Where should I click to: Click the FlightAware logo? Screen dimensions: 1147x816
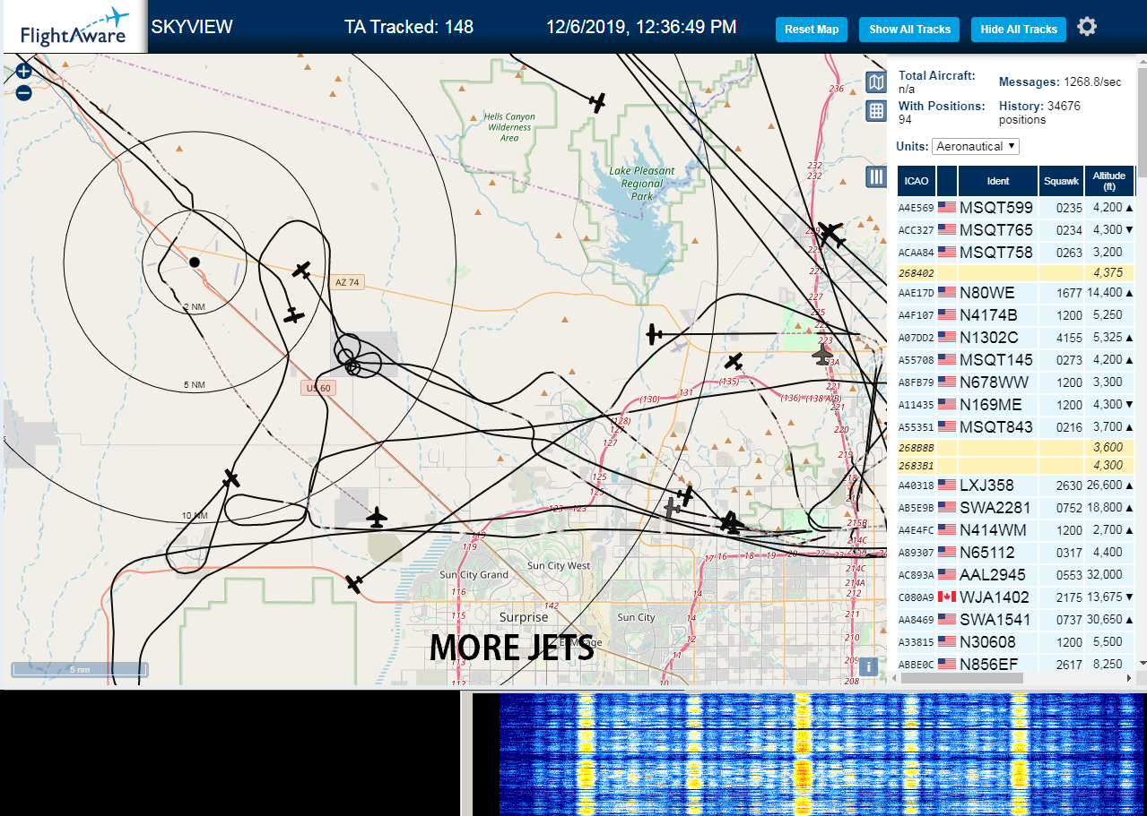tap(74, 27)
